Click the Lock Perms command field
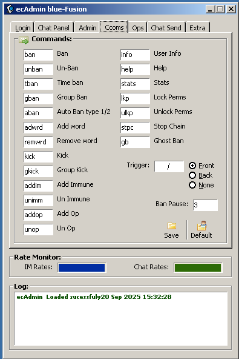239x359 pixels. [136, 98]
